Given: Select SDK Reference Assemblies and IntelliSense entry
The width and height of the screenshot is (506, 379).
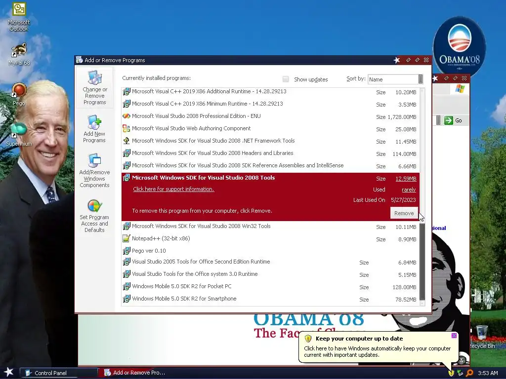Looking at the screenshot, I should (270, 165).
